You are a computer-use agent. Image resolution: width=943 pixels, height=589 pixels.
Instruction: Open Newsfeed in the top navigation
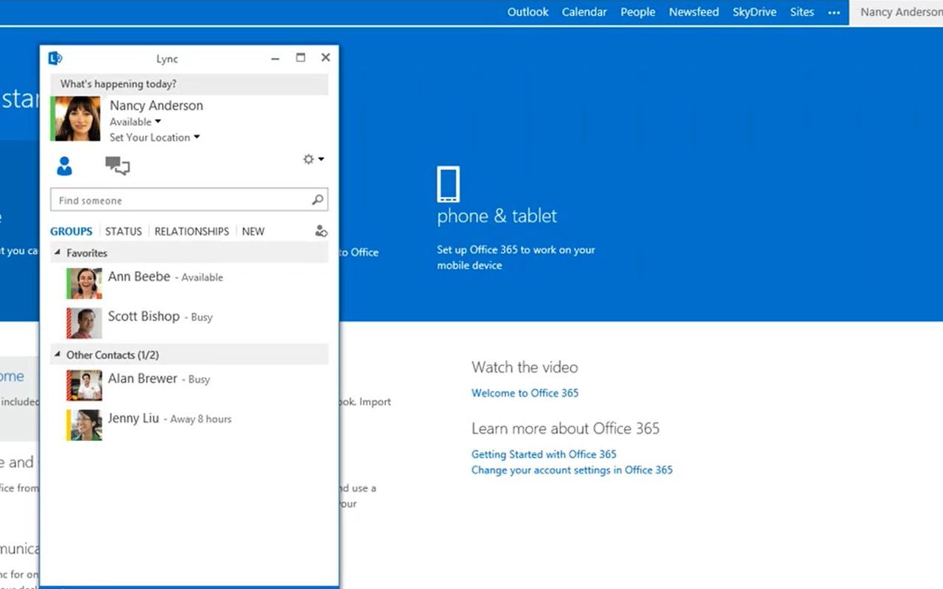click(694, 12)
